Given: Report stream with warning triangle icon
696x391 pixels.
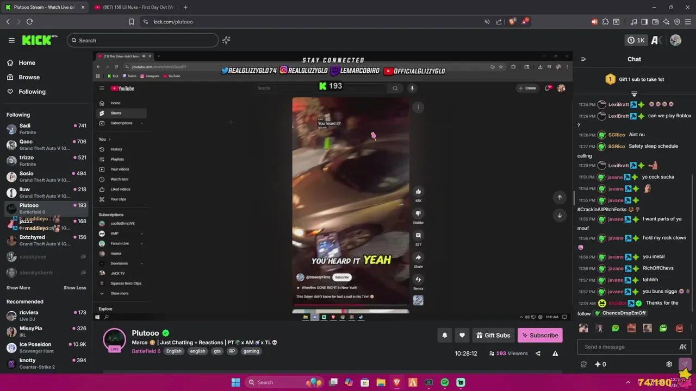Looking at the screenshot, I should pos(555,354).
